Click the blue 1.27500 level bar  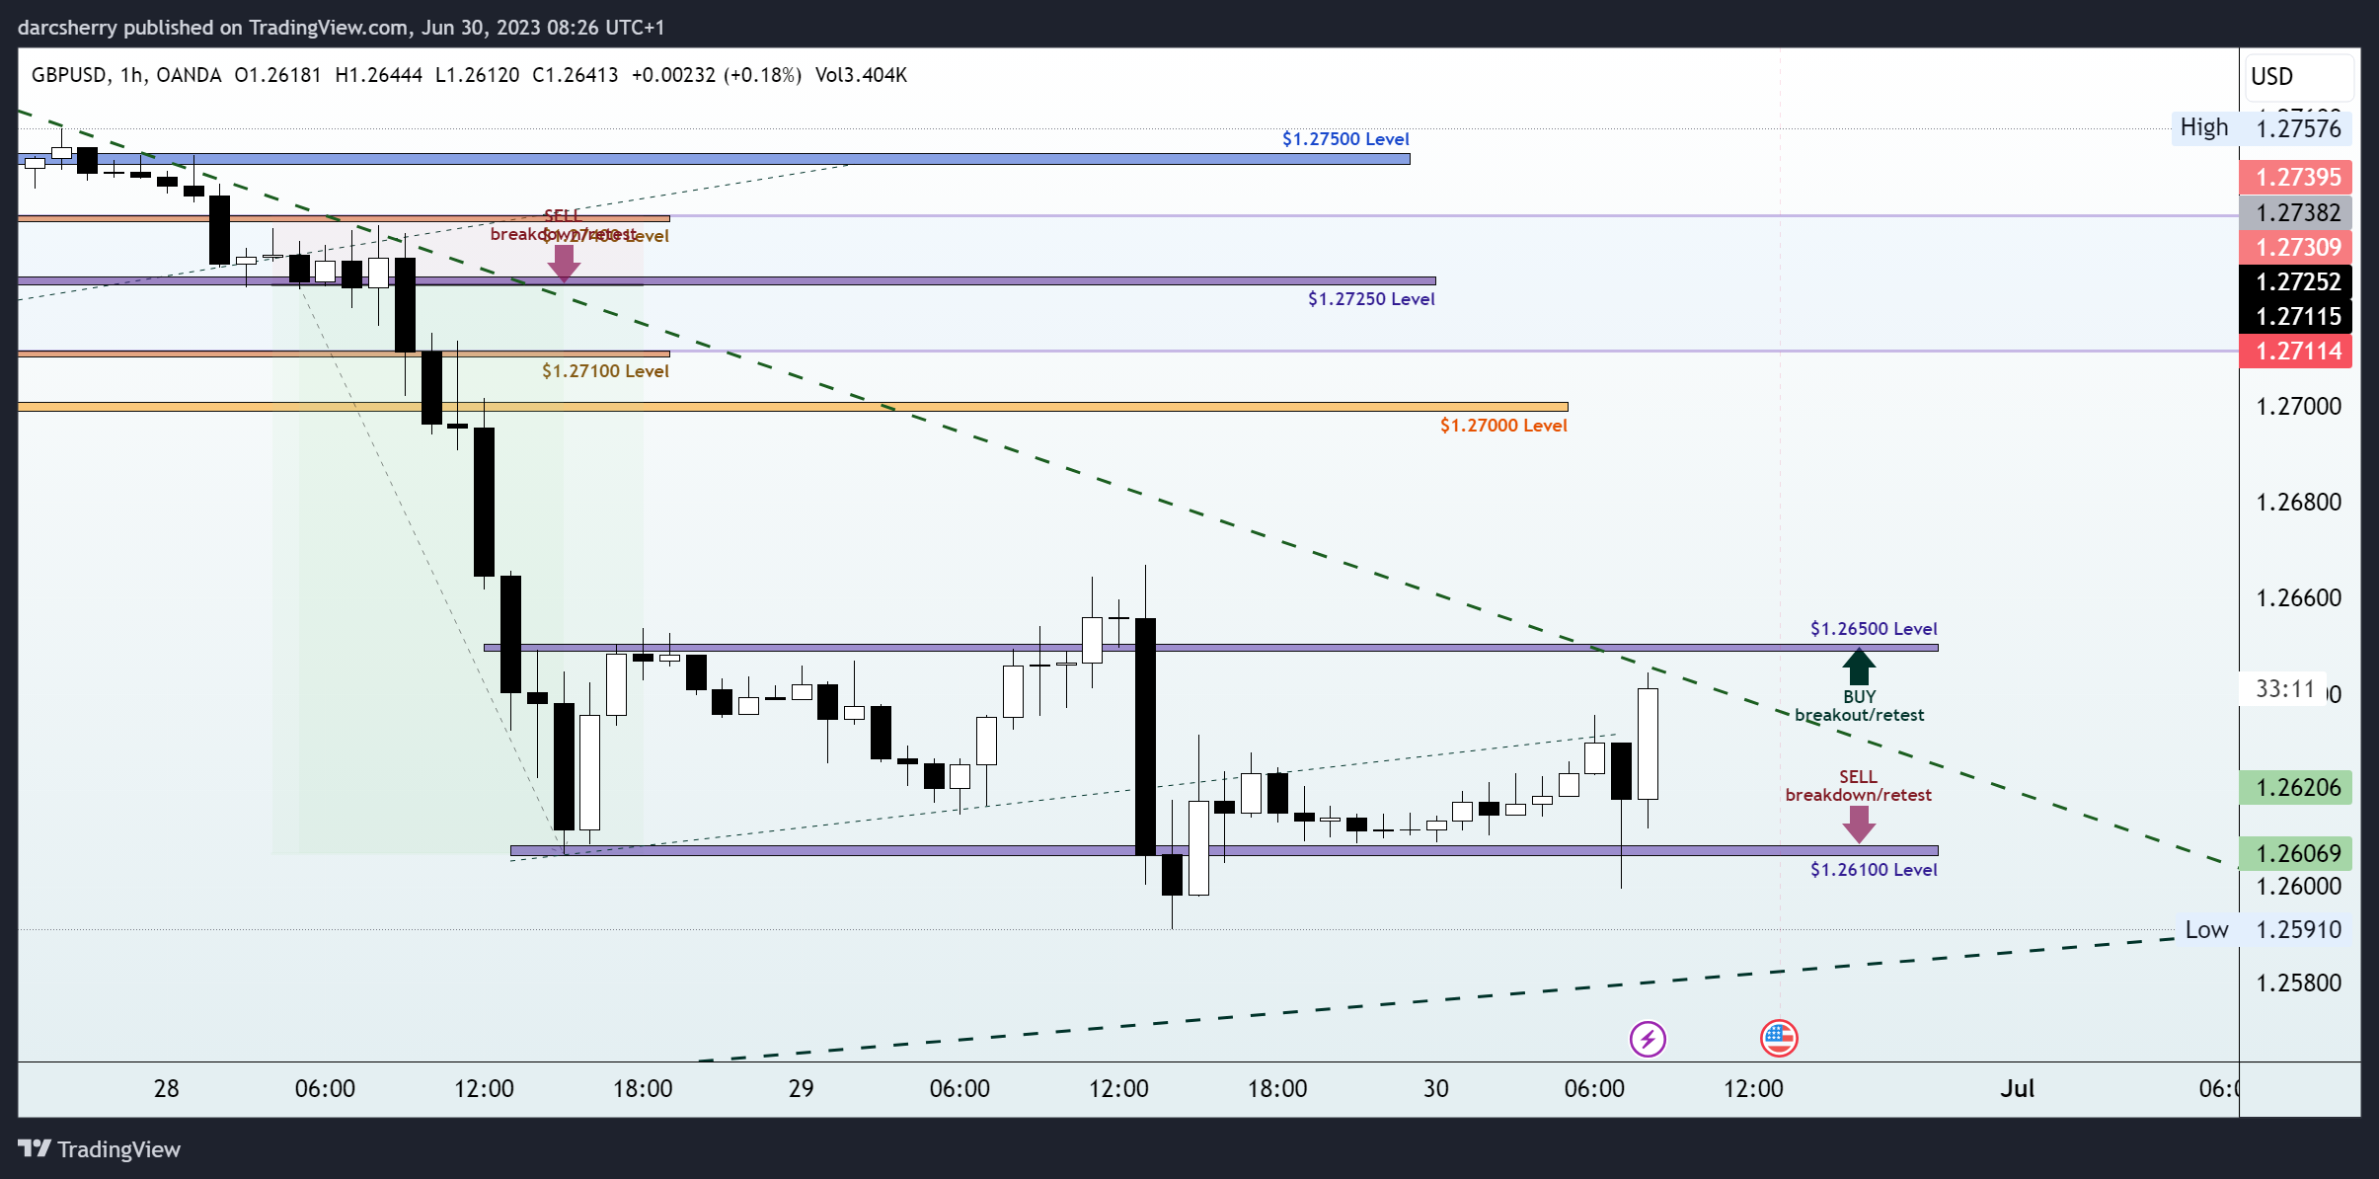pyautogui.click(x=714, y=158)
